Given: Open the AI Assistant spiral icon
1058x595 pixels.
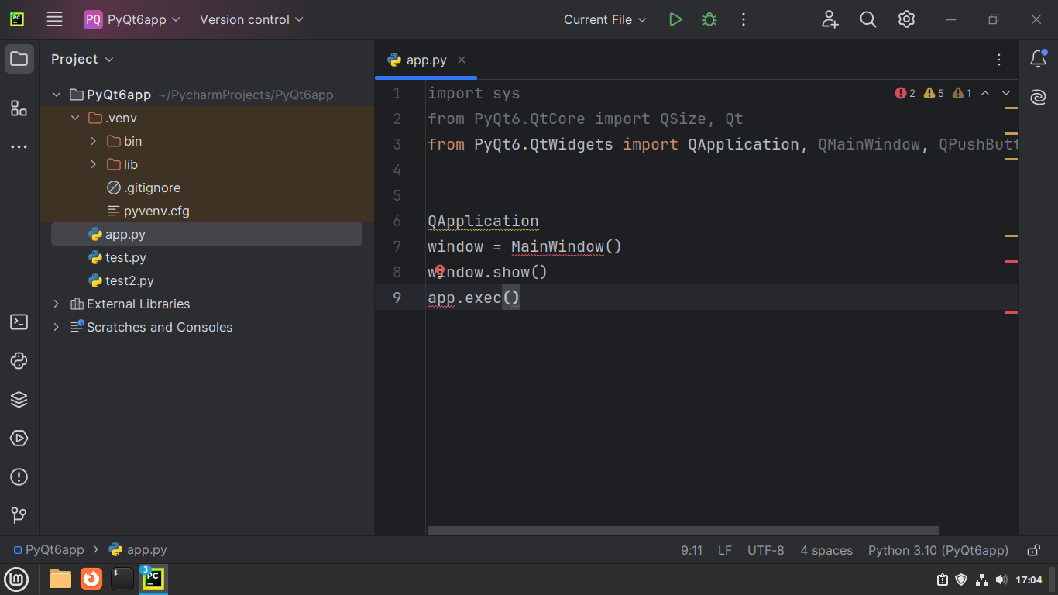Looking at the screenshot, I should 1039,97.
